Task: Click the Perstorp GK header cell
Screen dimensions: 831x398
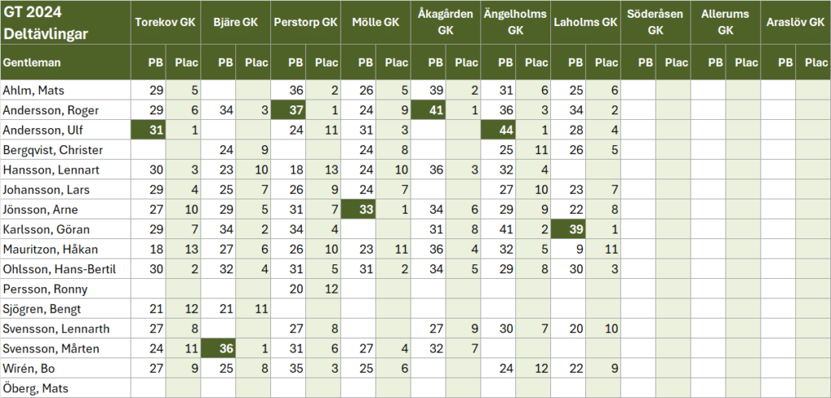Action: 305,22
